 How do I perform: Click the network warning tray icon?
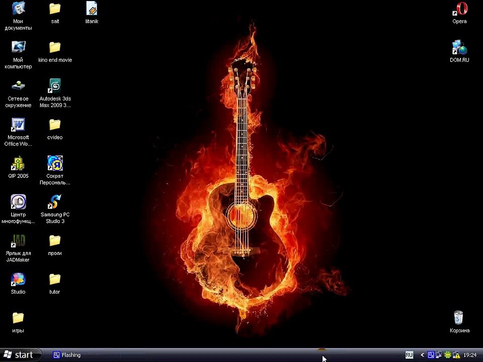click(x=456, y=355)
